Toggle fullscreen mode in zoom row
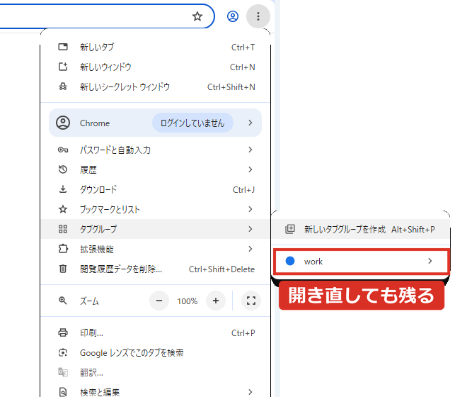Screen dimensions: 467x397 click(x=251, y=301)
